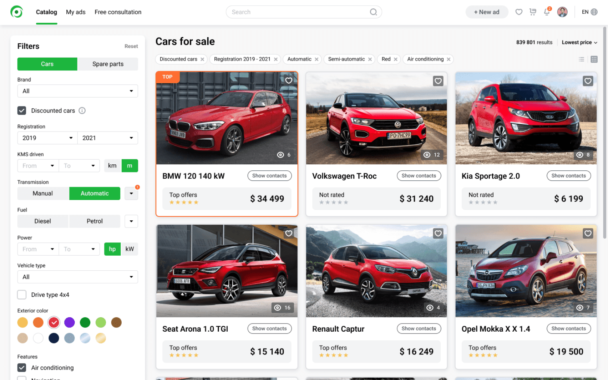
Task: Click the language globe icon
Action: tap(594, 12)
